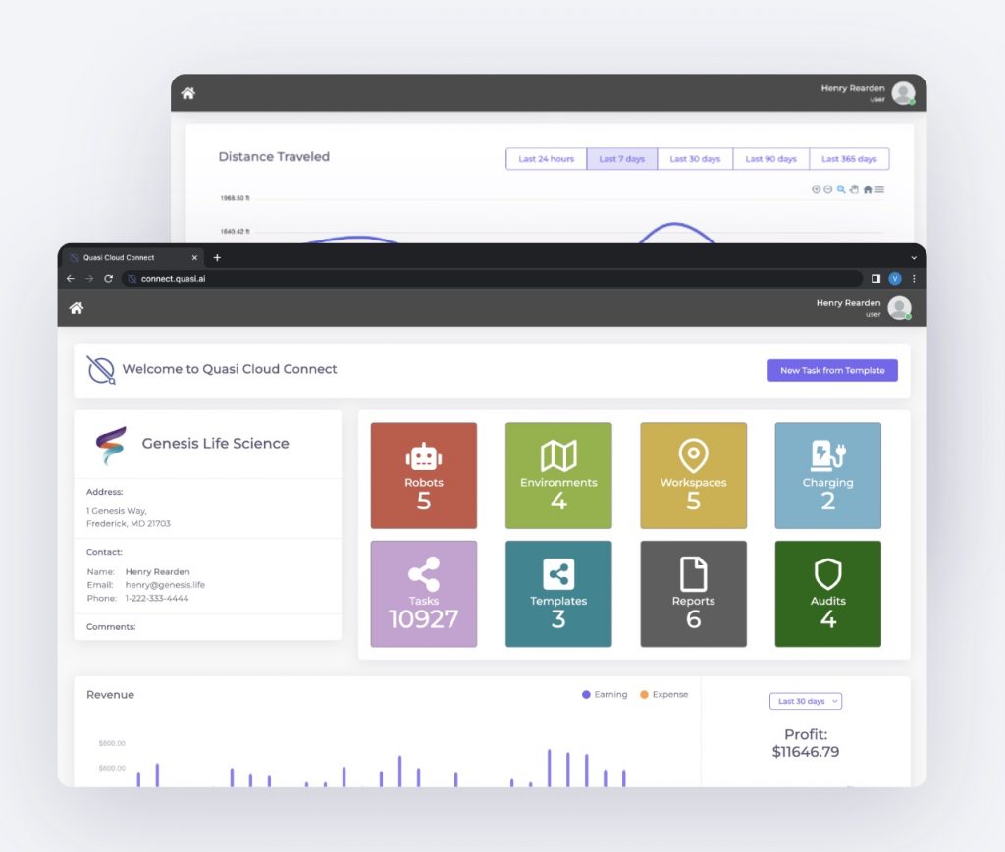This screenshot has height=852, width=1005.
Task: Click New Task from Template button
Action: 832,370
